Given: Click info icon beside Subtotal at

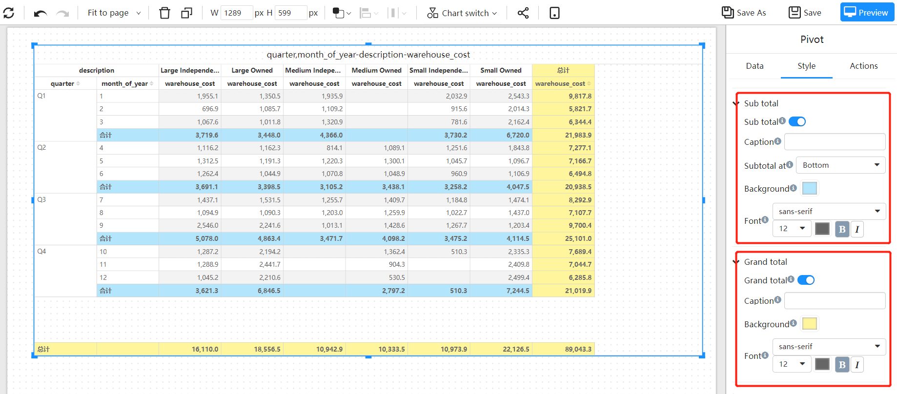Looking at the screenshot, I should tap(790, 165).
